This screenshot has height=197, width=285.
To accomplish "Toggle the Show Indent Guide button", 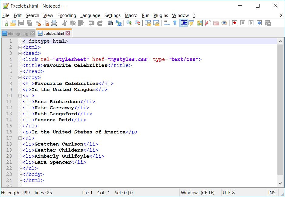I will (183, 23).
